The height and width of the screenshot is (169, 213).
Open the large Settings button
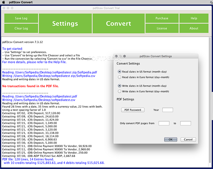click(x=65, y=23)
